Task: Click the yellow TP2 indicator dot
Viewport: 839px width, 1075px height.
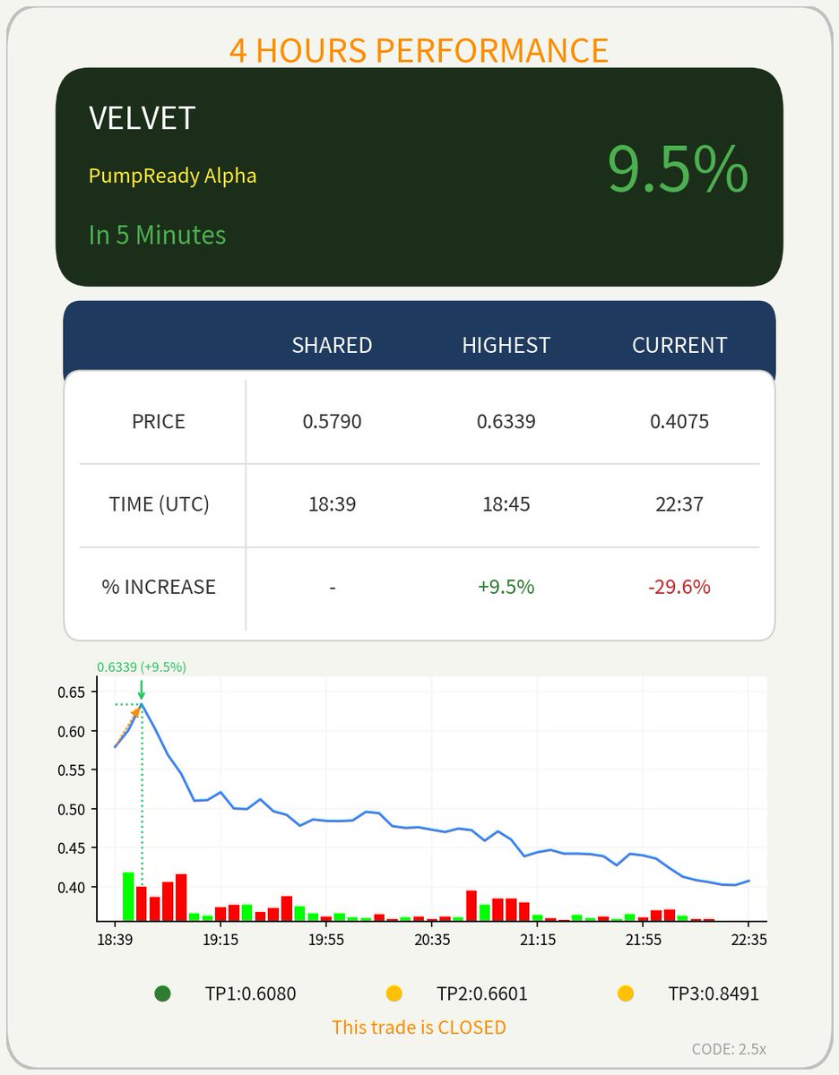Action: [394, 993]
